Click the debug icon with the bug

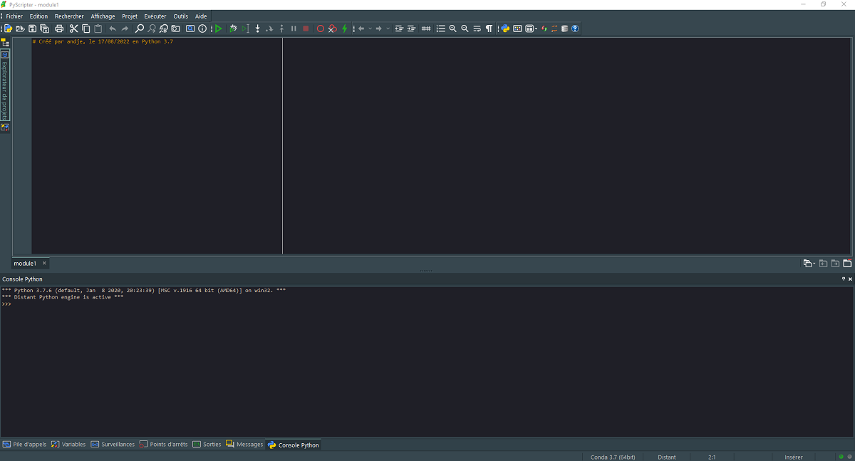point(233,29)
